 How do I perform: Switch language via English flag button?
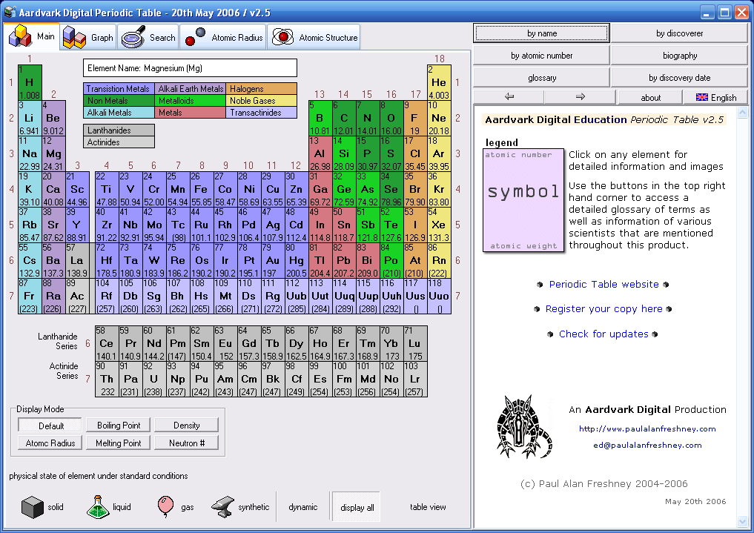tap(716, 98)
